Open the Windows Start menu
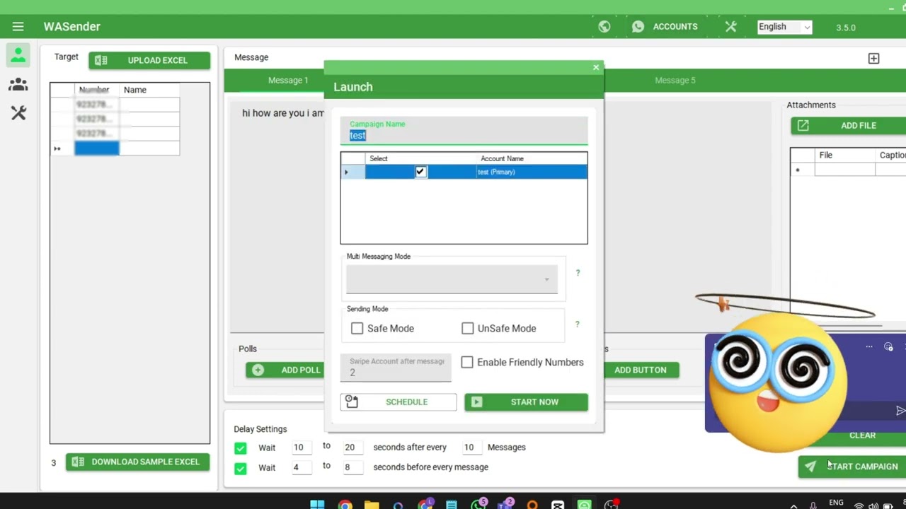Viewport: 906px width, 509px height. click(x=317, y=505)
